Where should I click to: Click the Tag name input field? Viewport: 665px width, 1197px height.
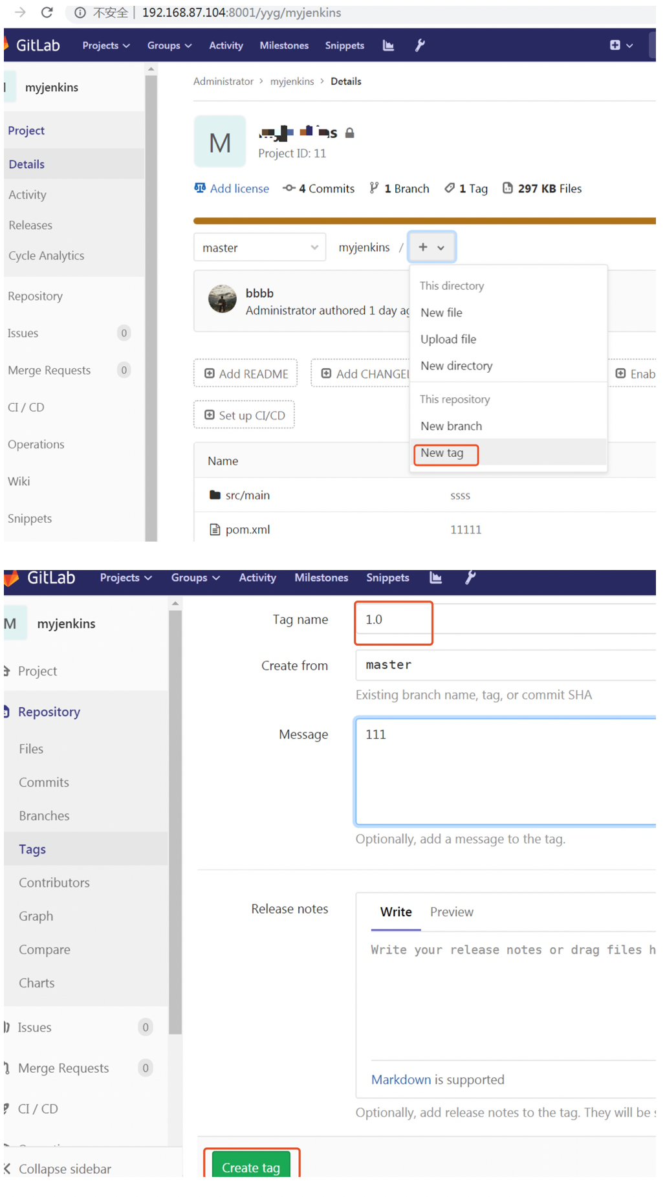[506, 620]
